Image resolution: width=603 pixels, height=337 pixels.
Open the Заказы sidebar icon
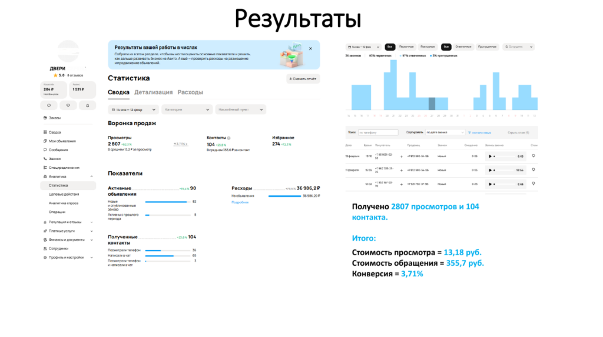(45, 118)
